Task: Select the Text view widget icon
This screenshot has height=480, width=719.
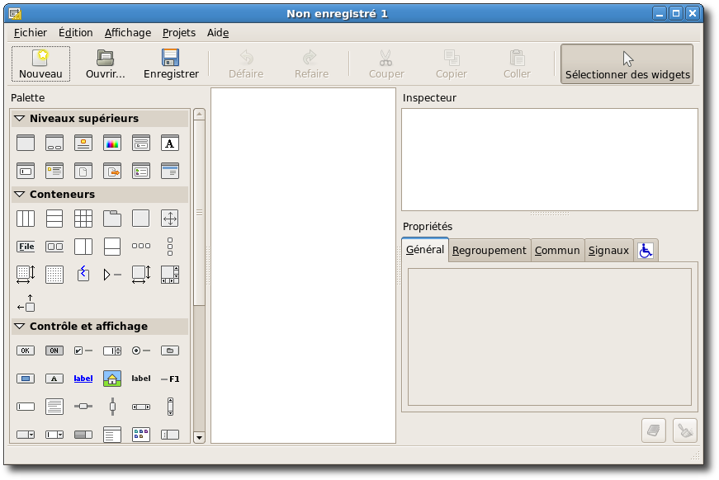Action: 54,407
